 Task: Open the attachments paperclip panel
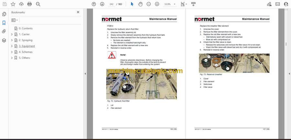(x=4, y=32)
